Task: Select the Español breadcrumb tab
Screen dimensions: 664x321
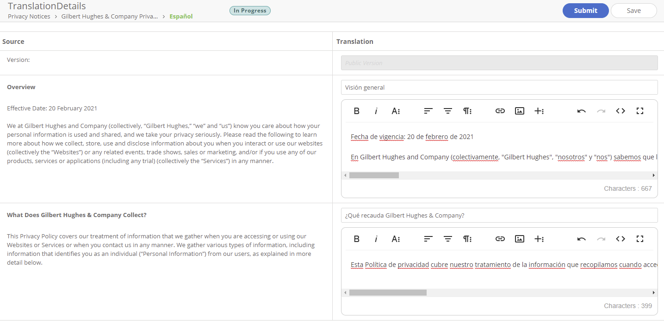Action: coord(181,16)
